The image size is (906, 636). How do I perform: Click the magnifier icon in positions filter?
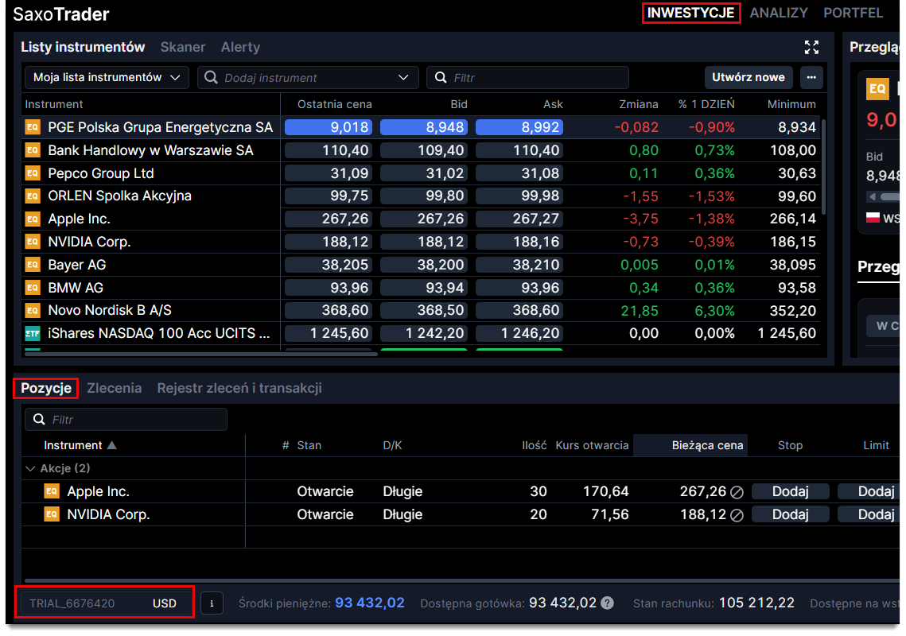click(x=38, y=419)
